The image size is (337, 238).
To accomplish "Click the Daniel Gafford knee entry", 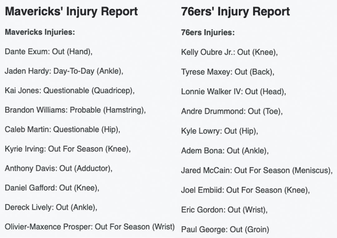I will point(52,188).
